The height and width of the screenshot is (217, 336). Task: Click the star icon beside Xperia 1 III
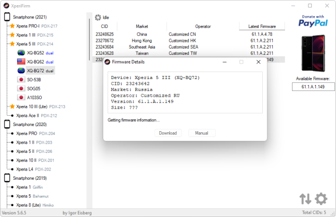12,35
